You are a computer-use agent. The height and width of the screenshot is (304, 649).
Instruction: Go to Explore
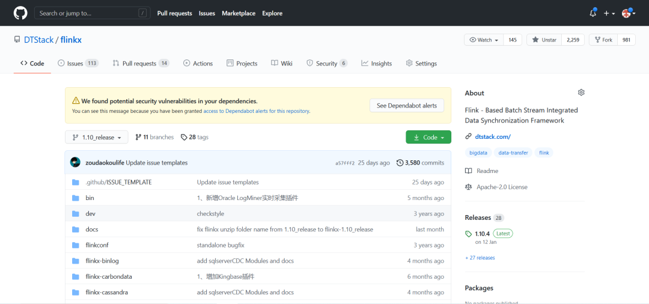tap(272, 13)
